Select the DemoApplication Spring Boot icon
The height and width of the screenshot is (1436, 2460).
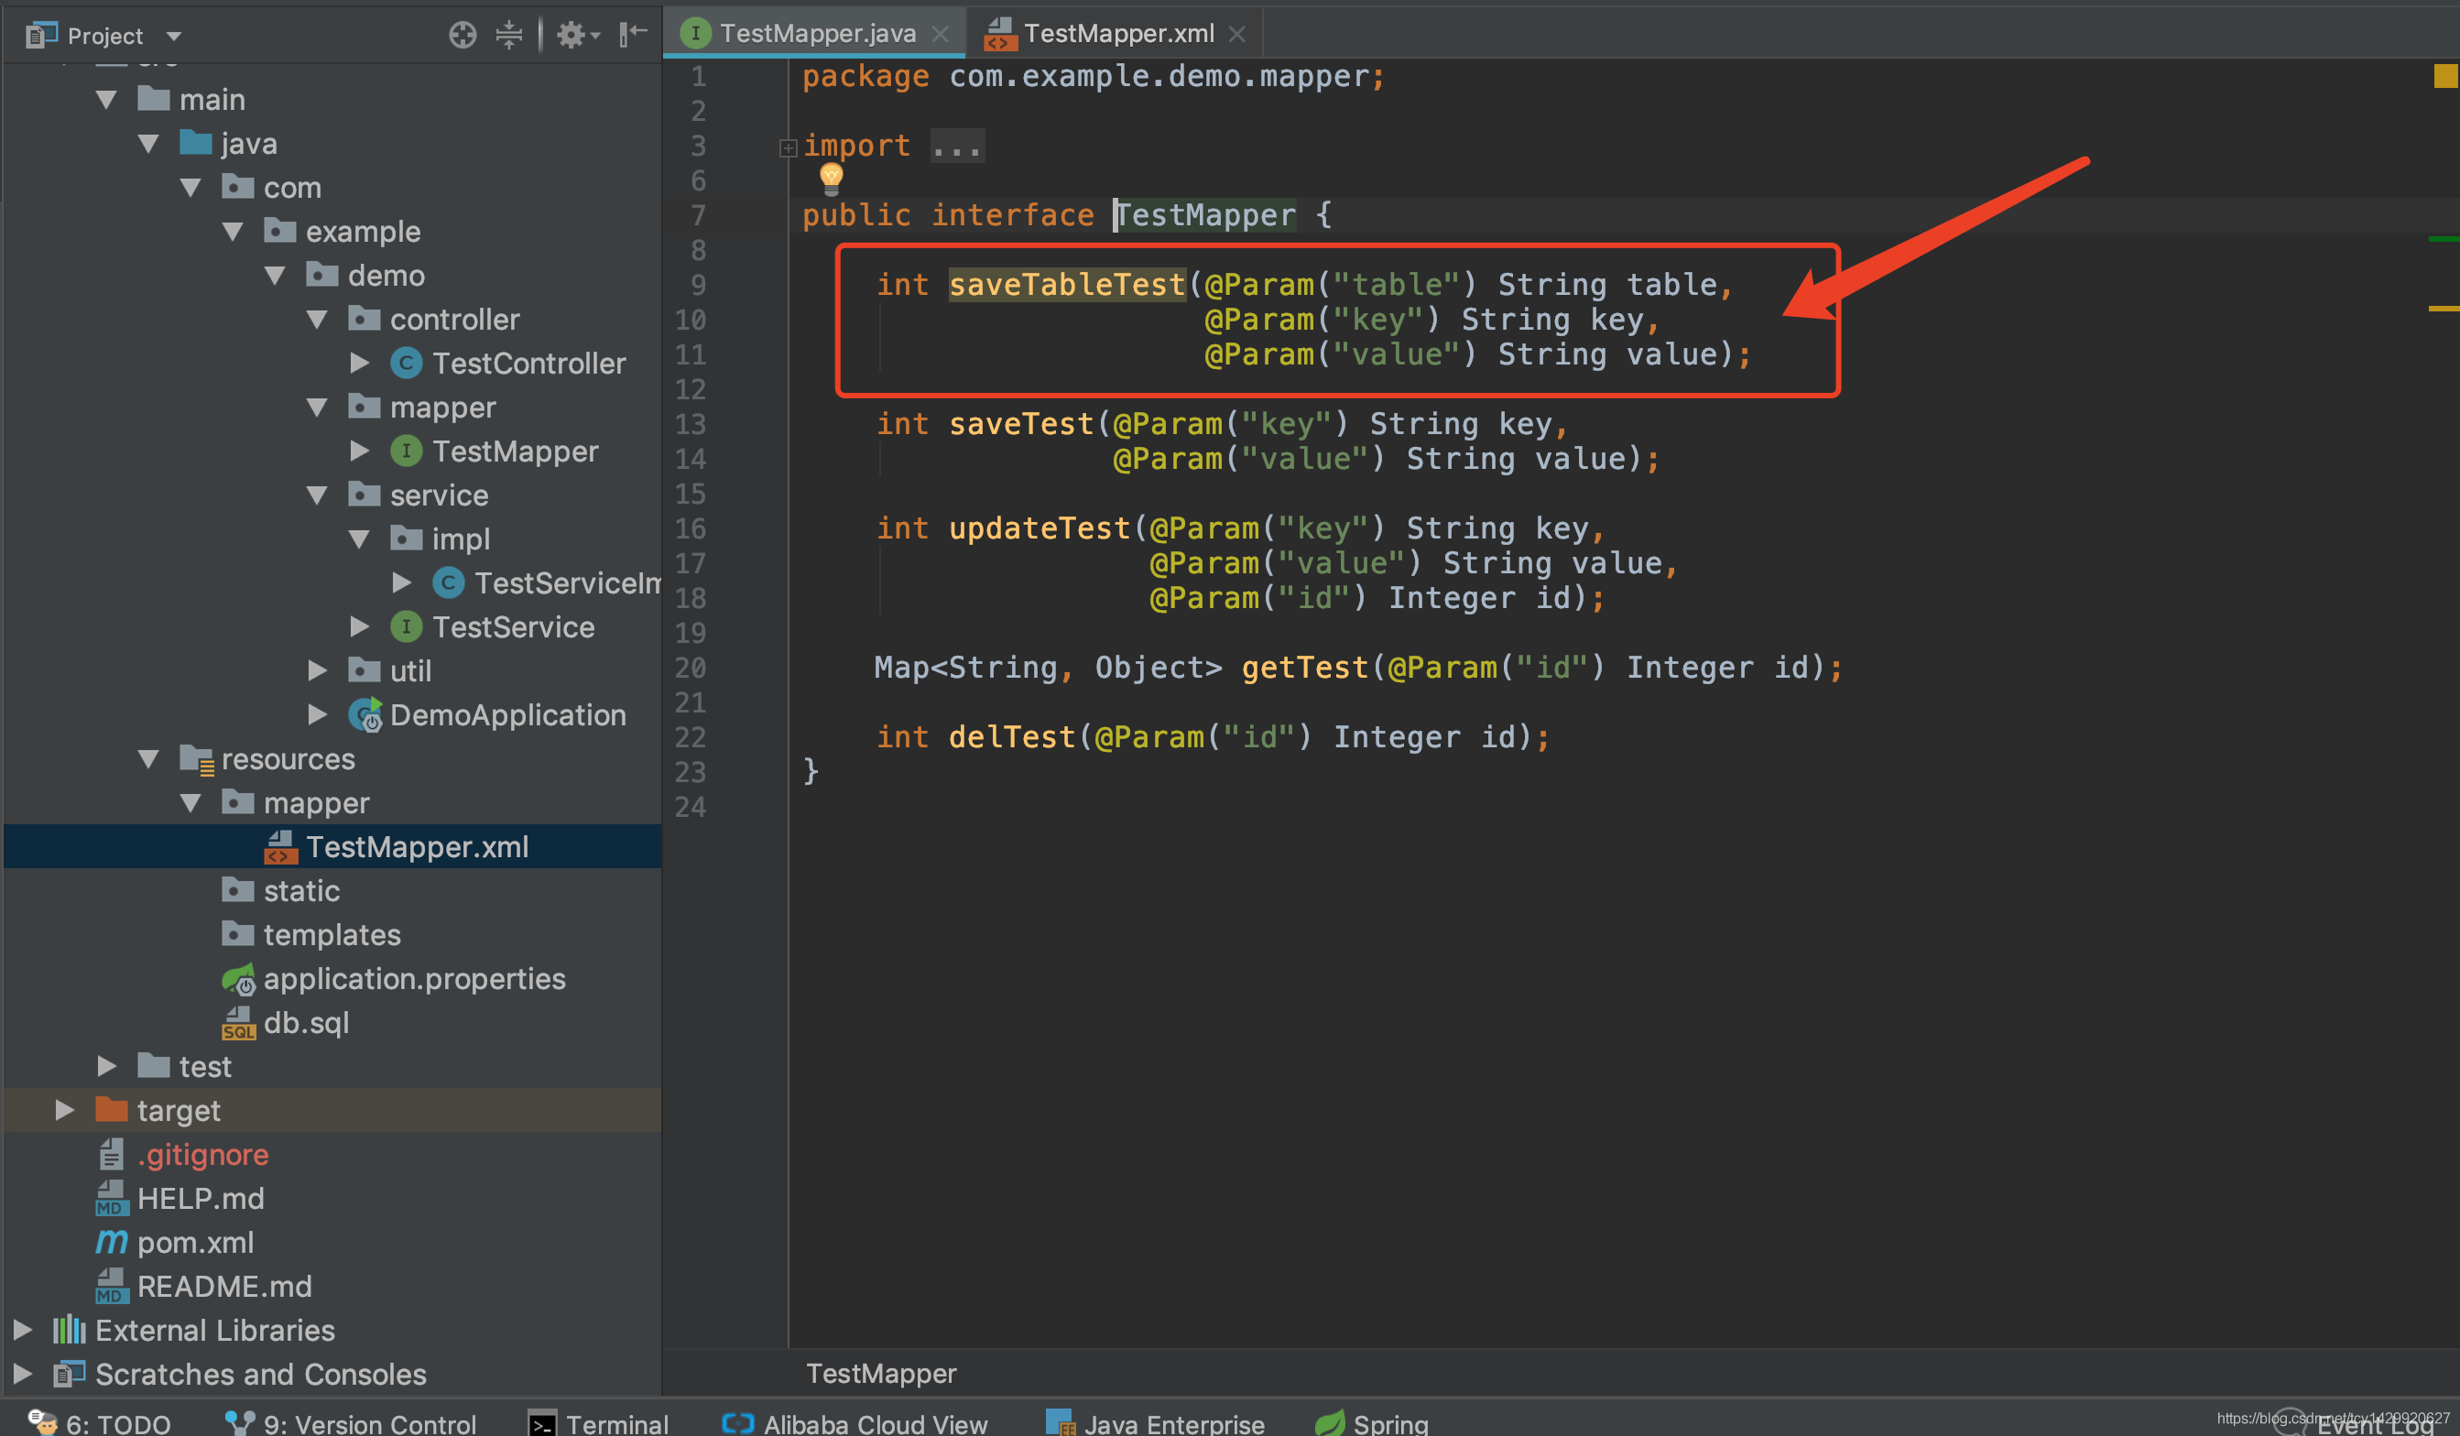click(365, 715)
